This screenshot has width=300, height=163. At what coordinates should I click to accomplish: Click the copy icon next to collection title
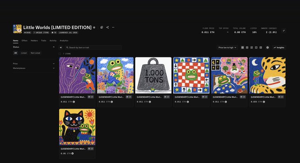point(102,27)
